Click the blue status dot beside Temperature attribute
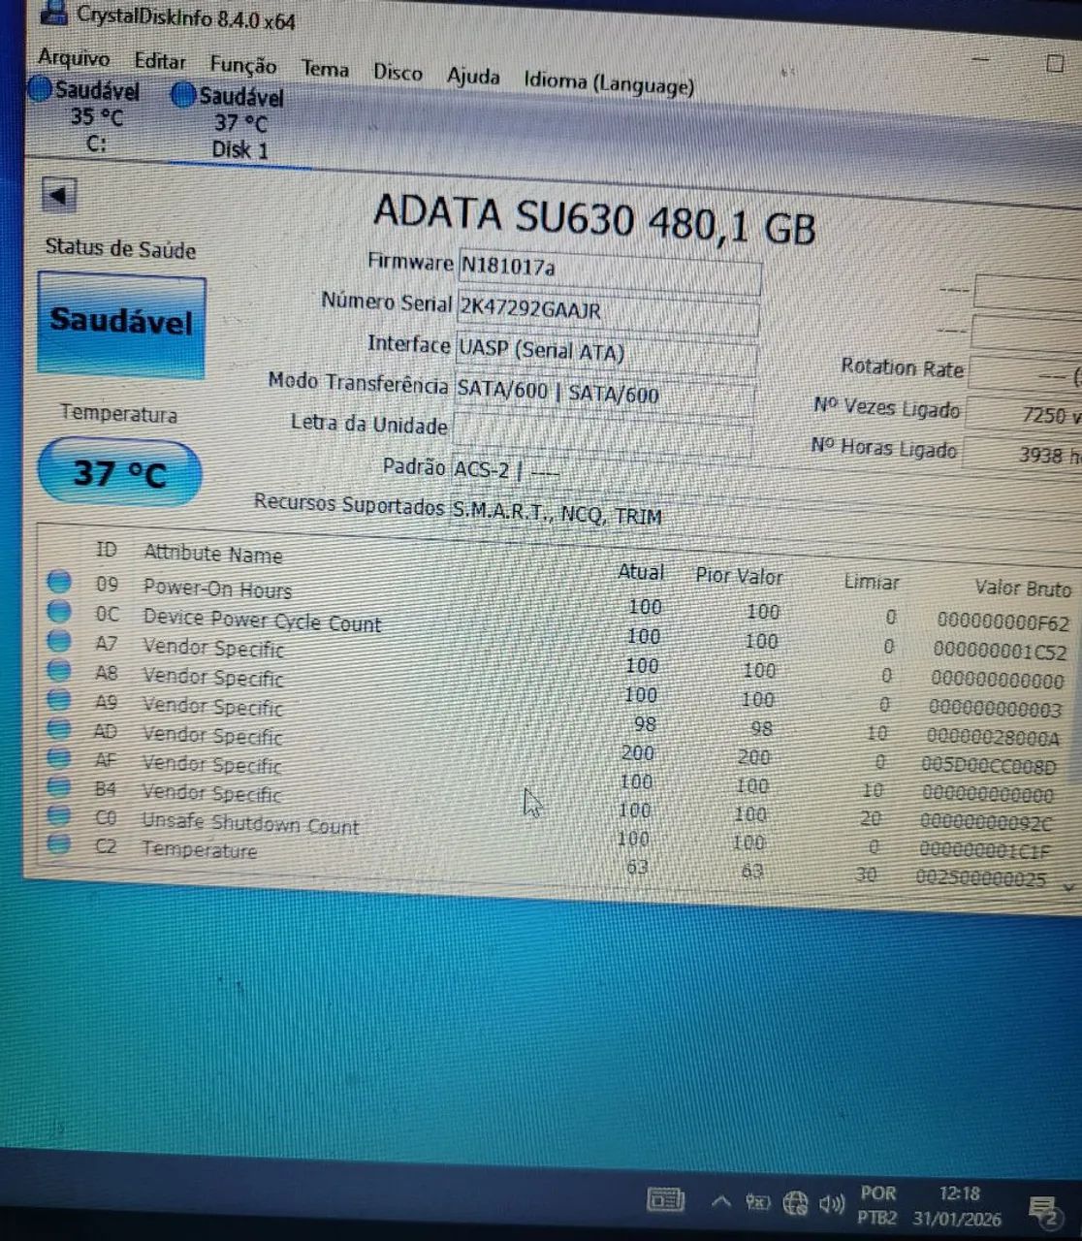This screenshot has width=1082, height=1241. coord(60,843)
